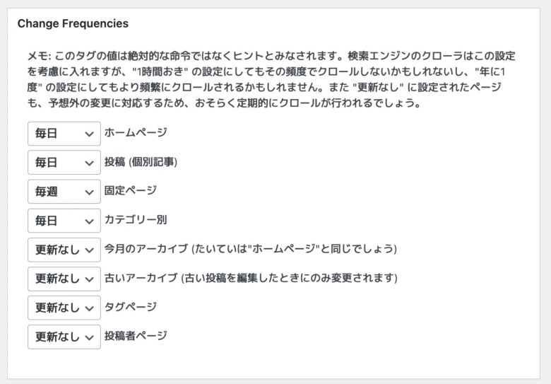Viewport: 551px width, 384px height.
Task: Click the Change Frequencies section heading
Action: [73, 23]
